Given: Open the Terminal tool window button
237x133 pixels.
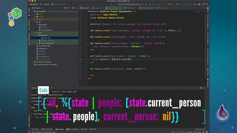Looking at the screenshot, I should click(x=60, y=129).
